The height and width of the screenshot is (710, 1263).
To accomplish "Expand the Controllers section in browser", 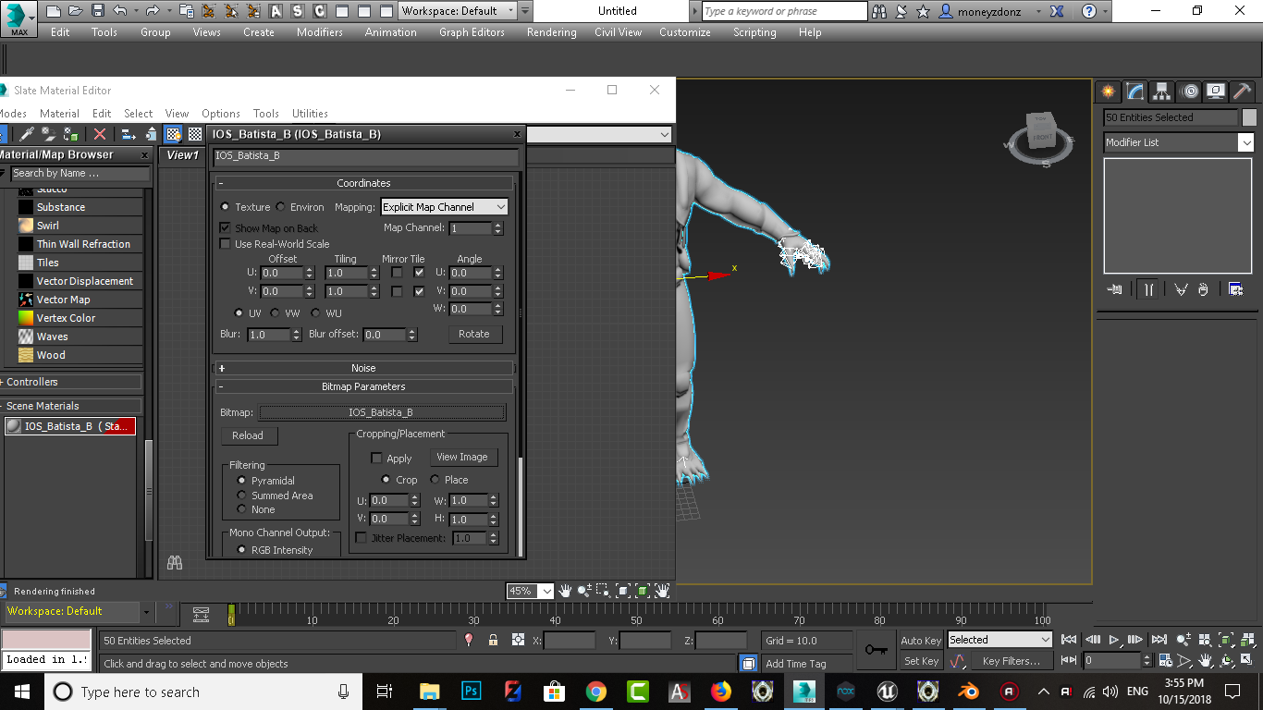I will tap(71, 382).
